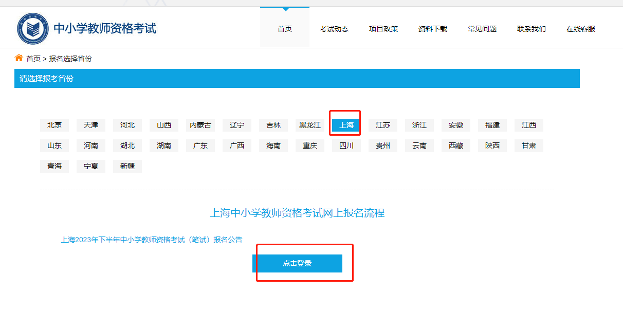Choose 西藏 as the report province
The width and height of the screenshot is (623, 328).
click(455, 145)
